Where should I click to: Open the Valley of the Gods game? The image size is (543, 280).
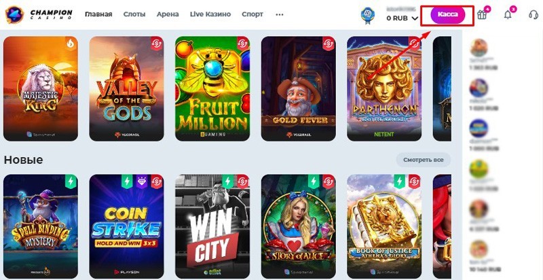(x=126, y=89)
